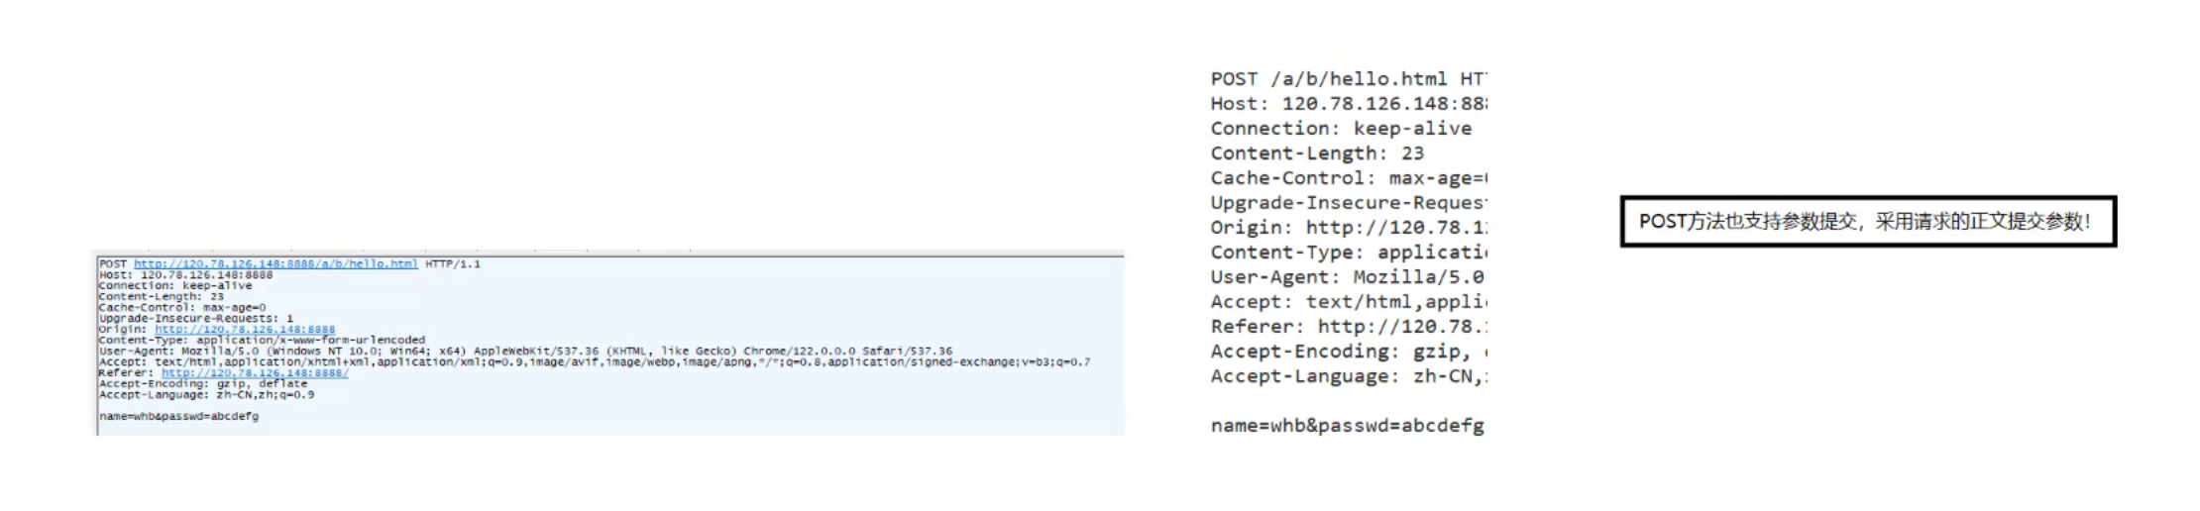This screenshot has height=511, width=2200.
Task: Select the Cache-Control max-age=0 line in raw panel
Action: (x=182, y=308)
